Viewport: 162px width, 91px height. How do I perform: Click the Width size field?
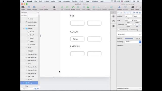128,20
